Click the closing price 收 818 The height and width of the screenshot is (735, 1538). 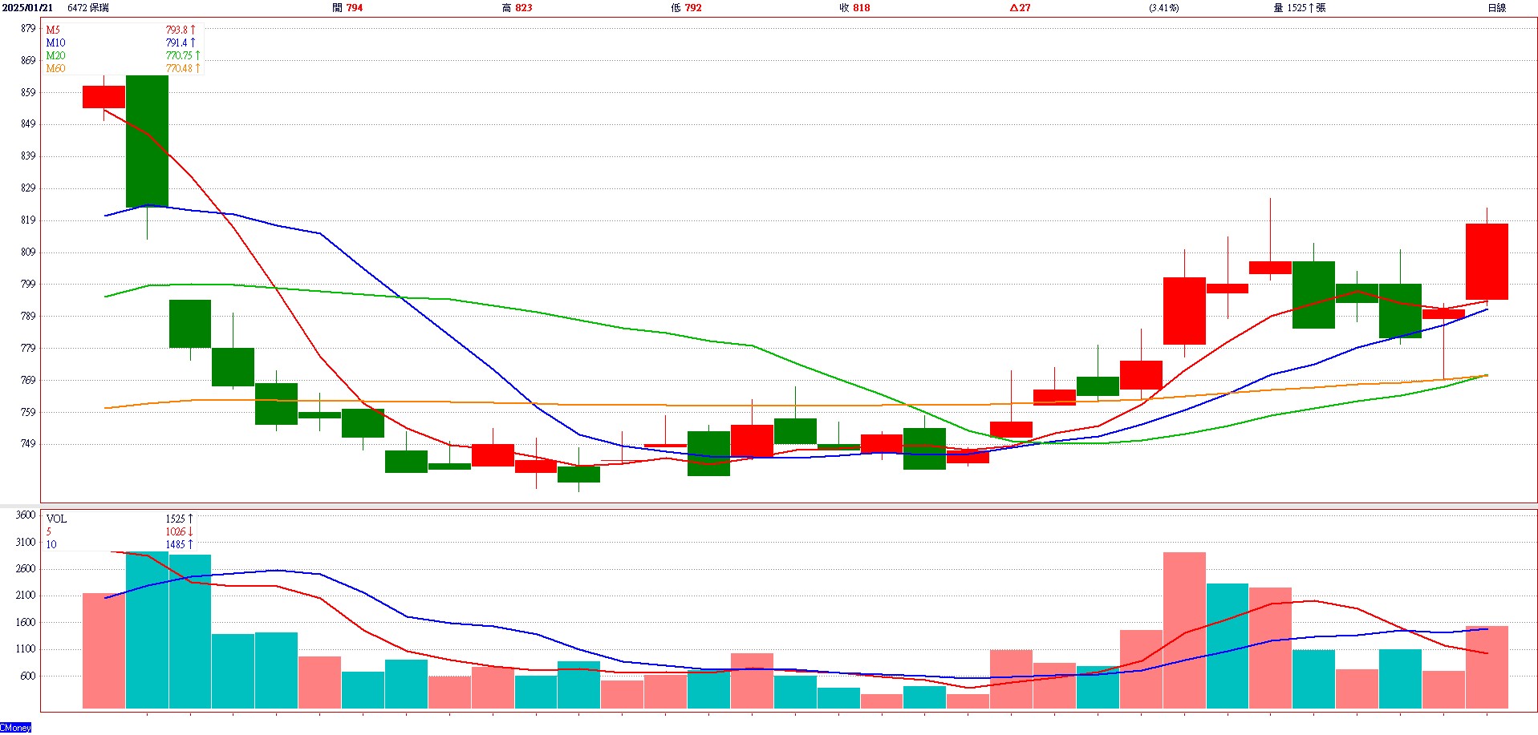point(854,8)
